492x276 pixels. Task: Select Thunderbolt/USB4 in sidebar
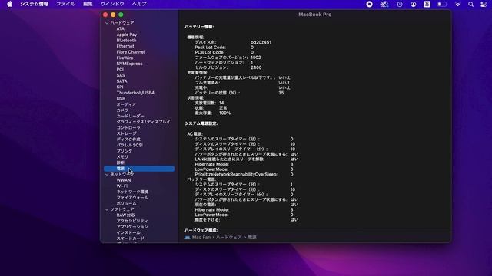(135, 93)
